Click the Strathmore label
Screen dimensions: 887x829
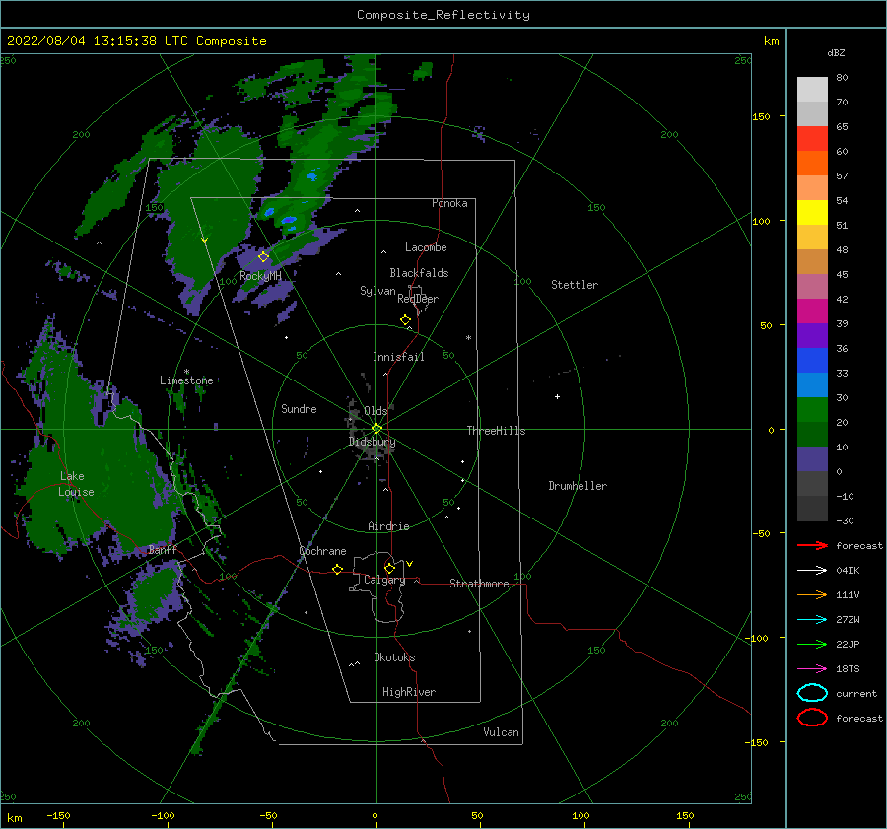click(x=479, y=584)
